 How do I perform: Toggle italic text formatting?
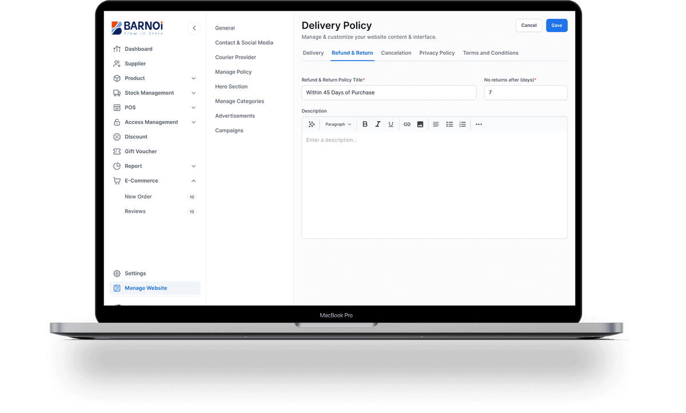[378, 125]
